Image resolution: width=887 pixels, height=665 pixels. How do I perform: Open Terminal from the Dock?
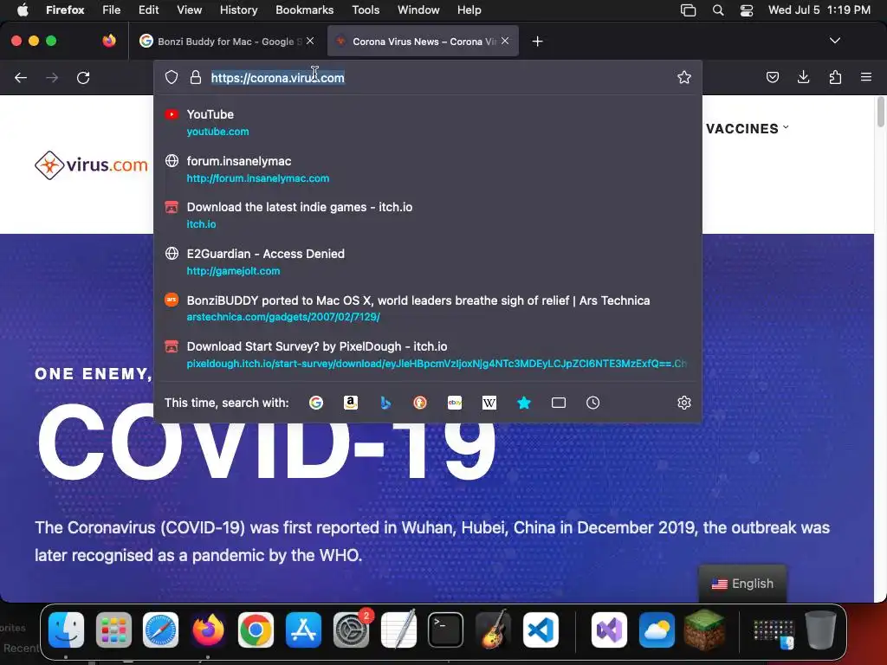coord(446,630)
